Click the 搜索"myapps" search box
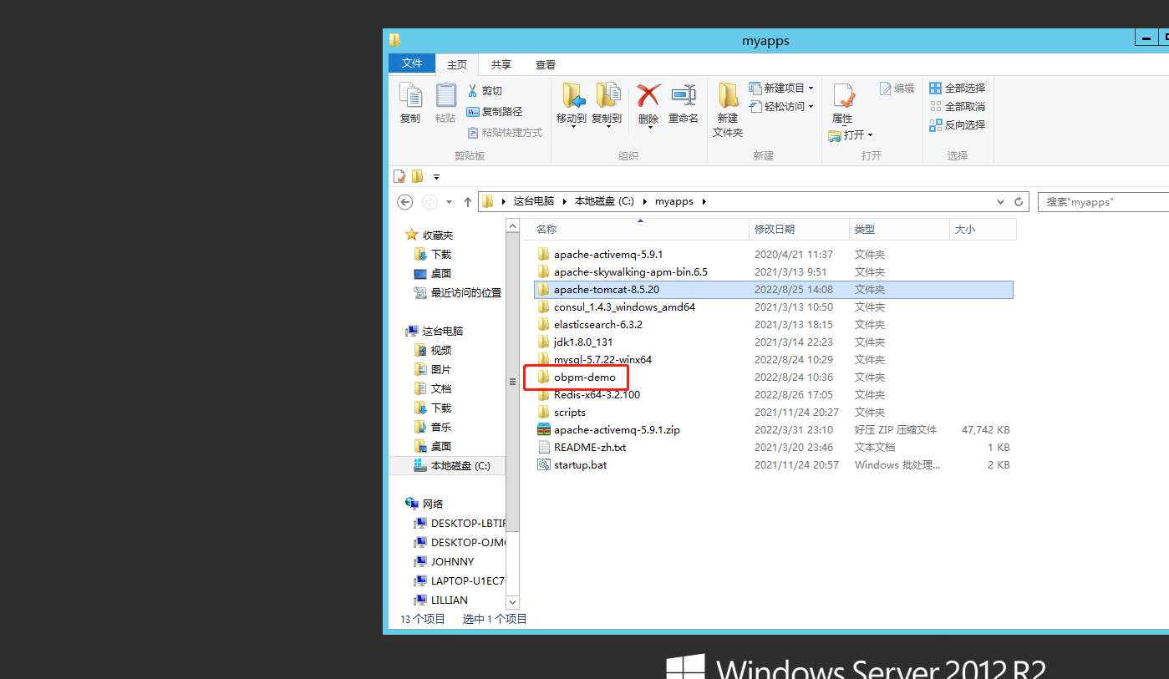 click(1103, 202)
